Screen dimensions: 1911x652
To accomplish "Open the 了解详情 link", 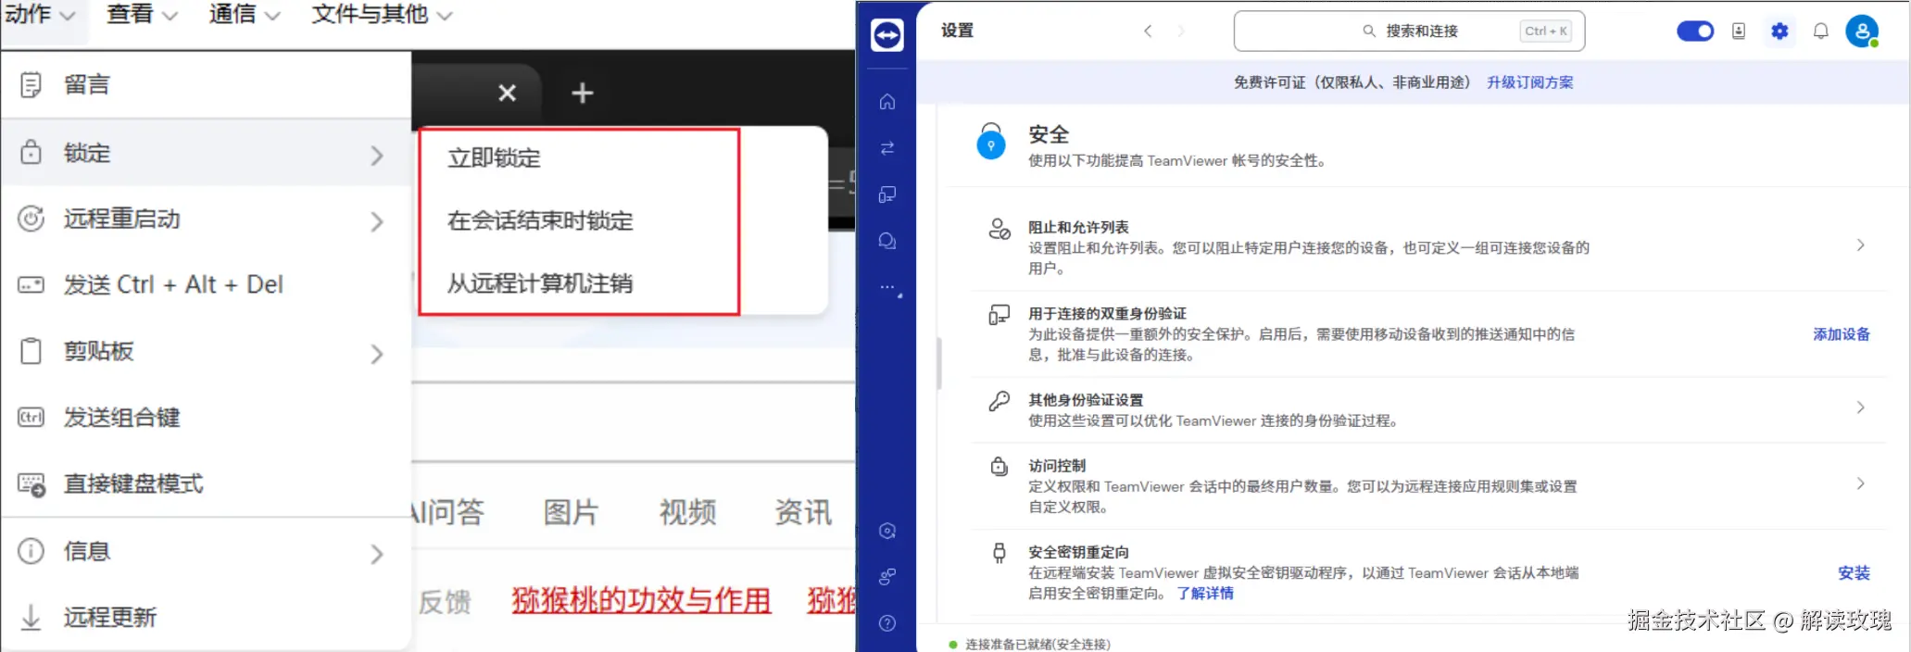I will (1205, 594).
